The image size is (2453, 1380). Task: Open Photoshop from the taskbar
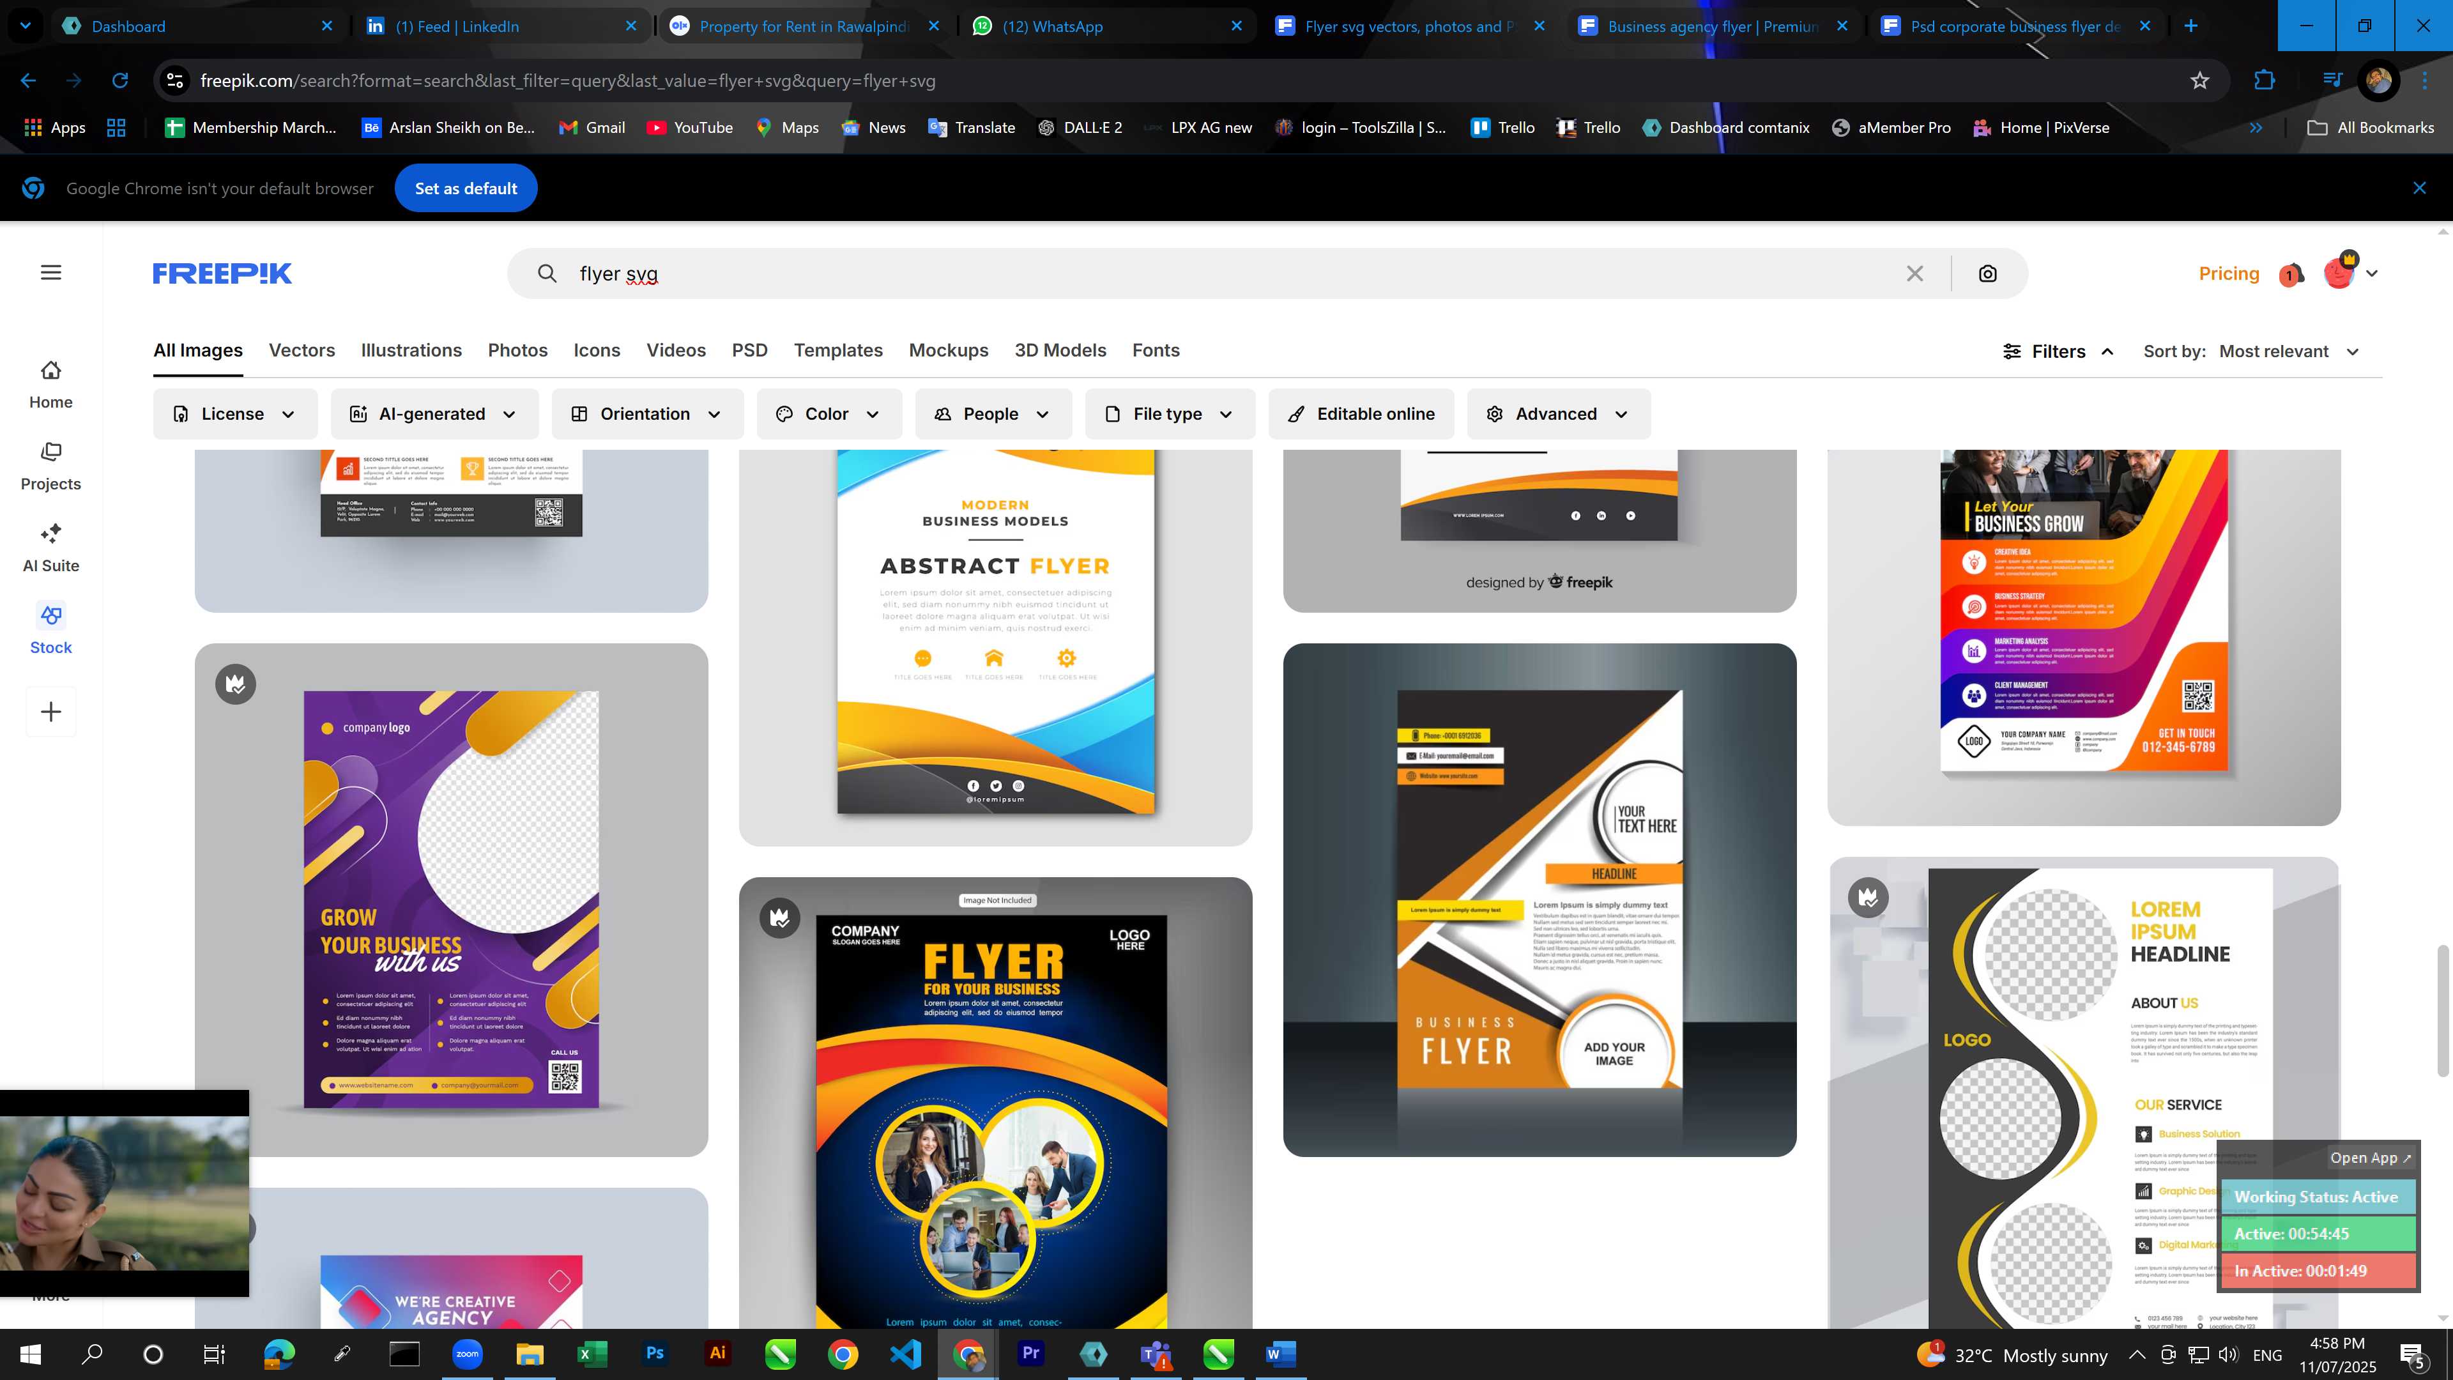click(x=654, y=1354)
